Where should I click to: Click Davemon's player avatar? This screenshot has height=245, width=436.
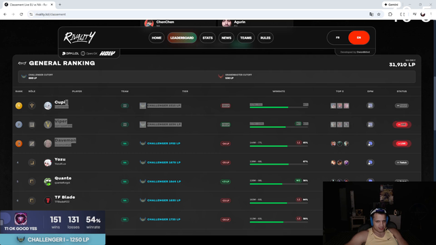(48, 144)
